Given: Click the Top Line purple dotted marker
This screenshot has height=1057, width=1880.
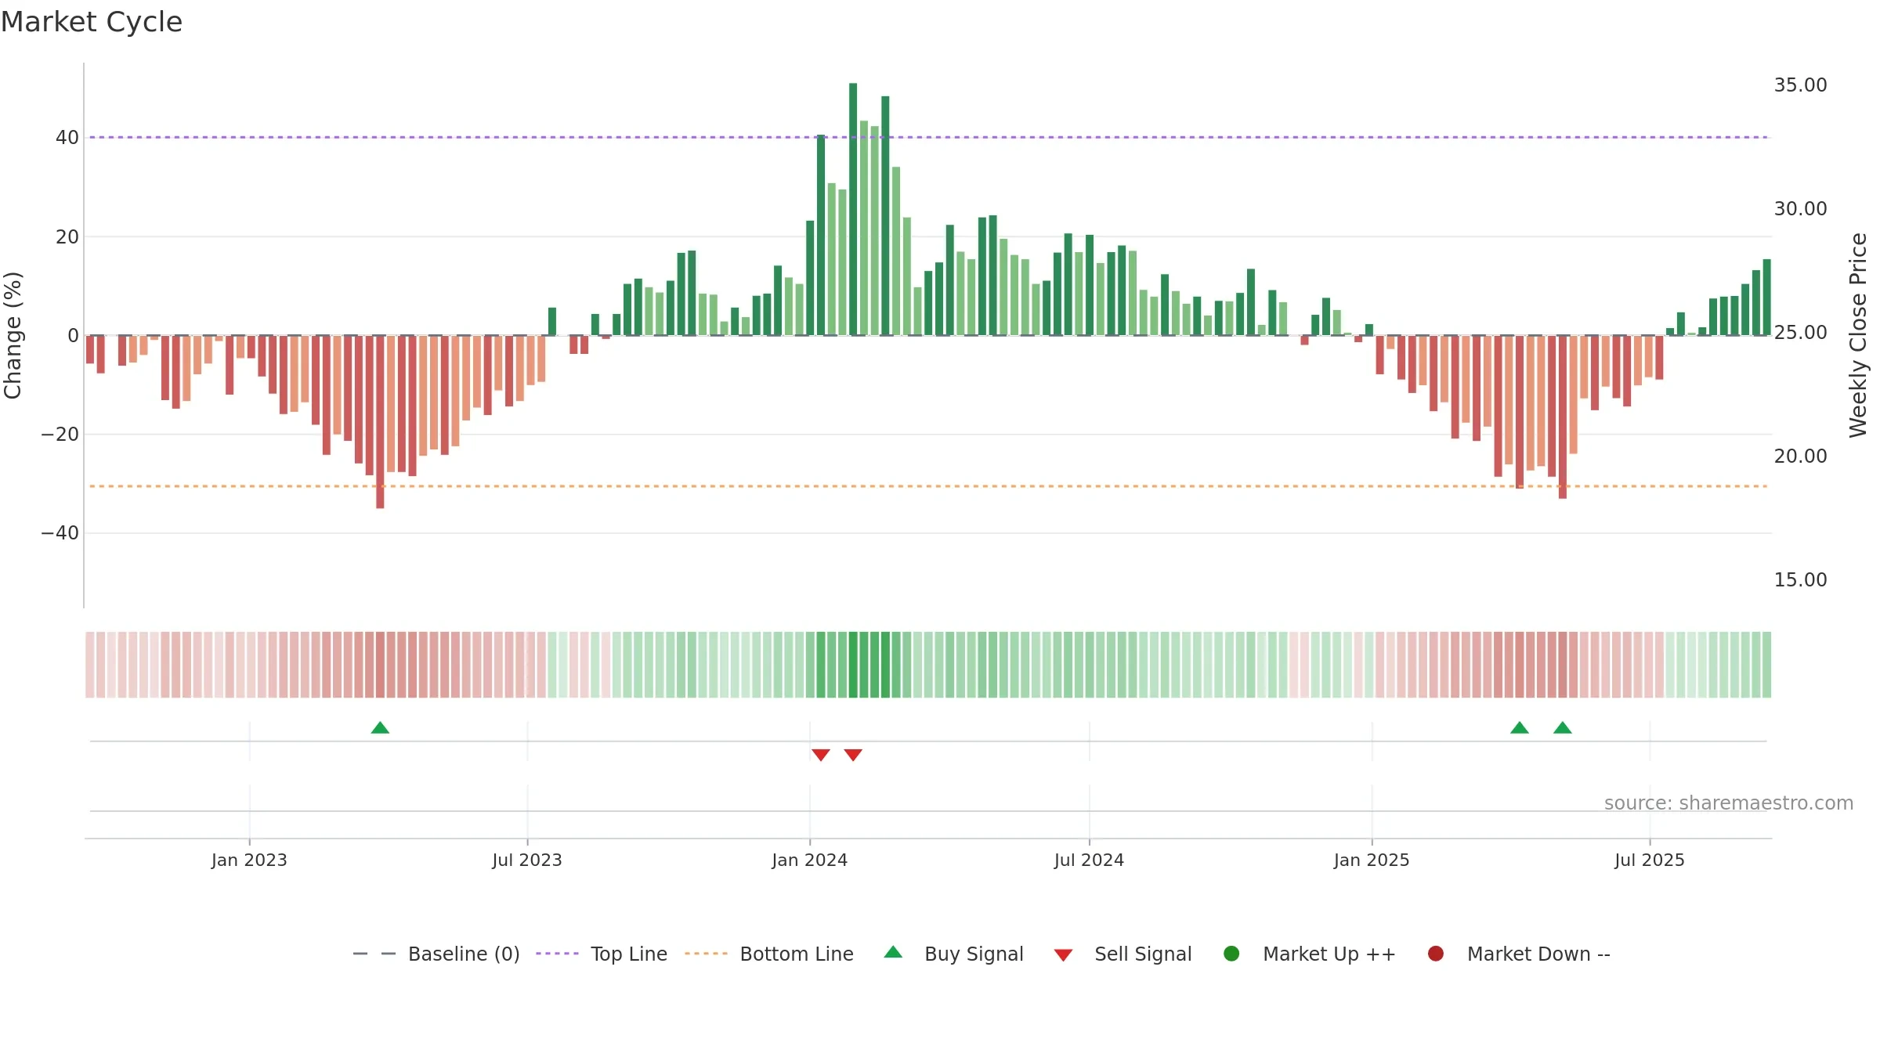Looking at the screenshot, I should 557,954.
